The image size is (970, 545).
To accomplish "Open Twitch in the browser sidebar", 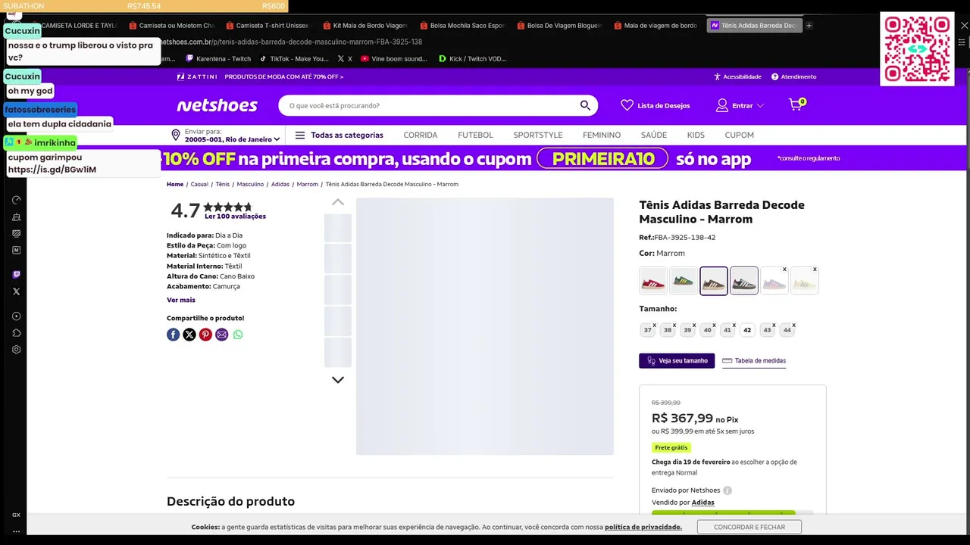I will [17, 275].
